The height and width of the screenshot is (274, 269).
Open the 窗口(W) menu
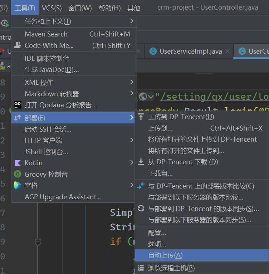80,8
